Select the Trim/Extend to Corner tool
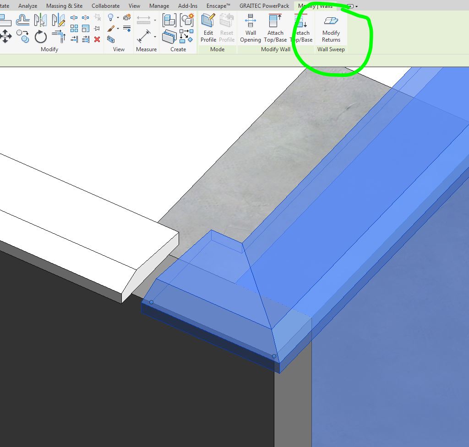The image size is (469, 447). click(x=58, y=36)
